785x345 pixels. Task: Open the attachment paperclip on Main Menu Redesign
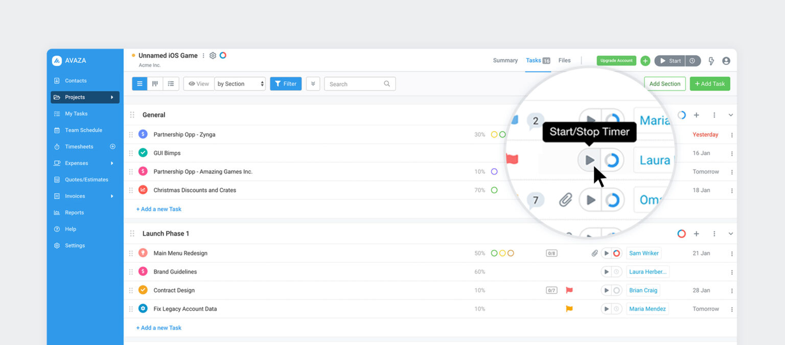click(x=594, y=252)
